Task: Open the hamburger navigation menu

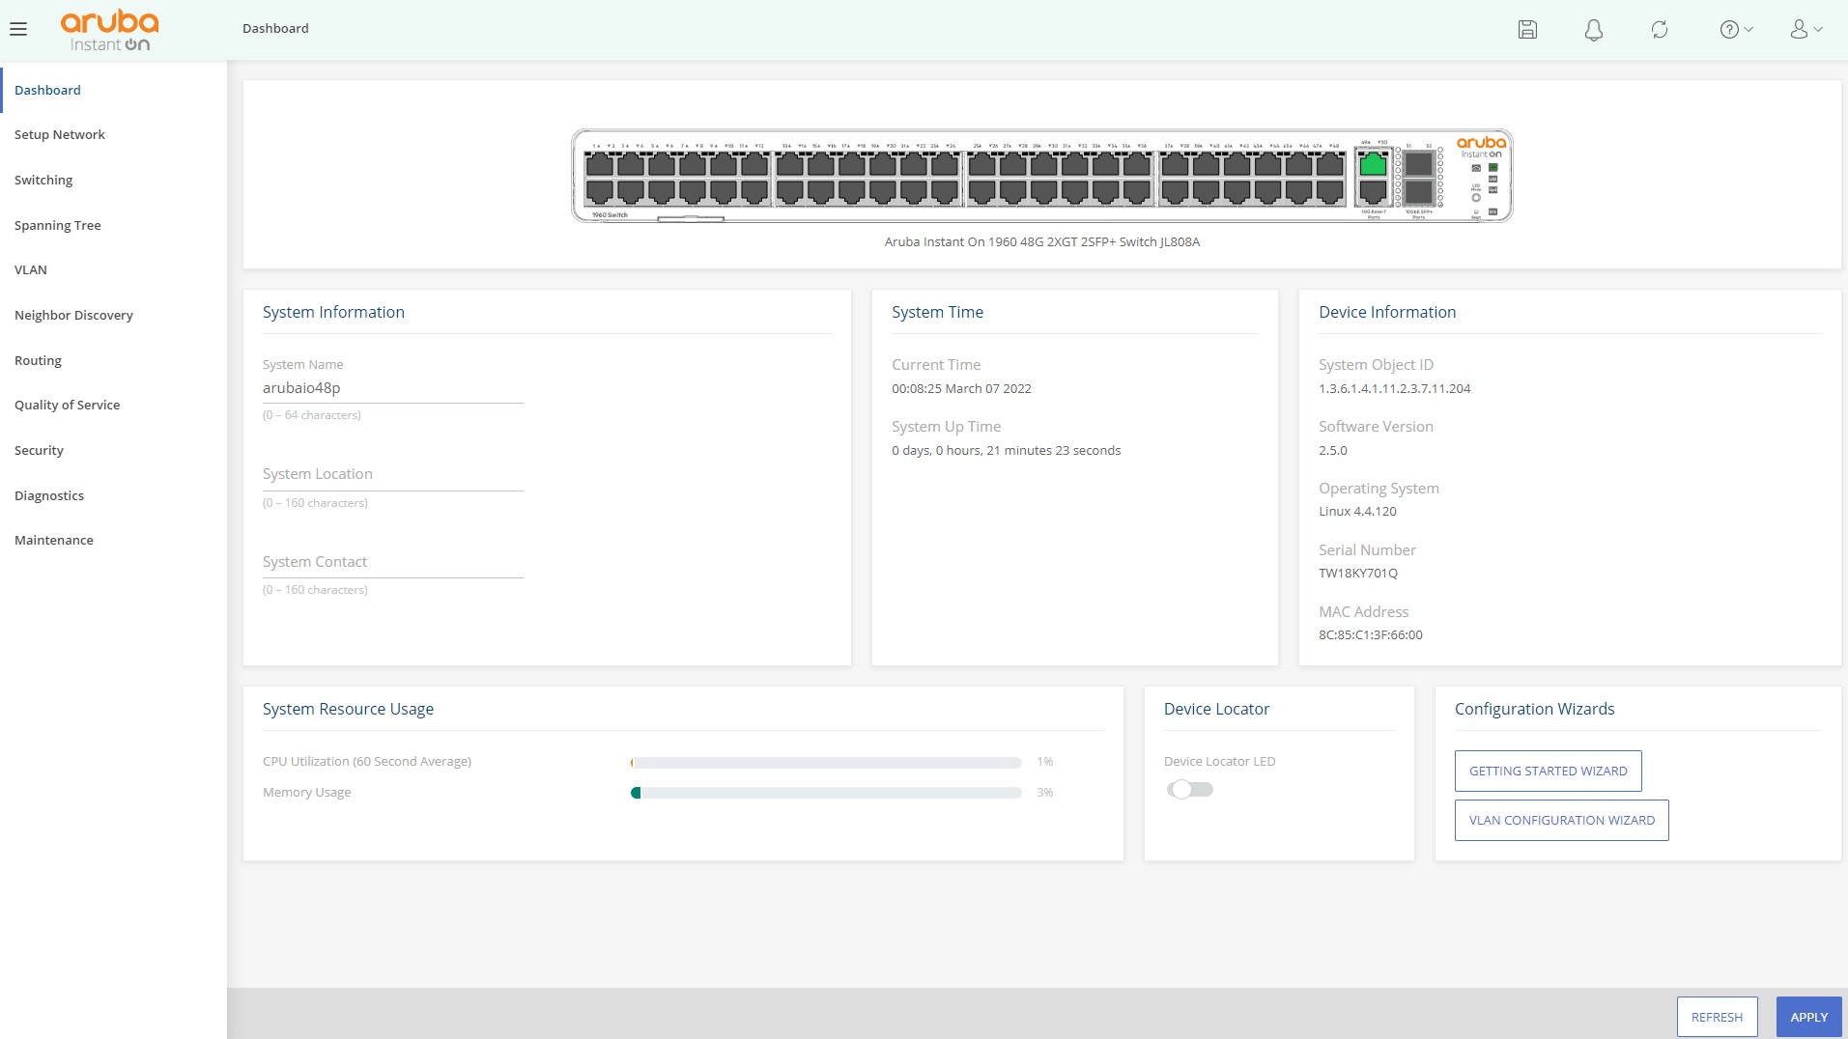Action: coord(18,29)
